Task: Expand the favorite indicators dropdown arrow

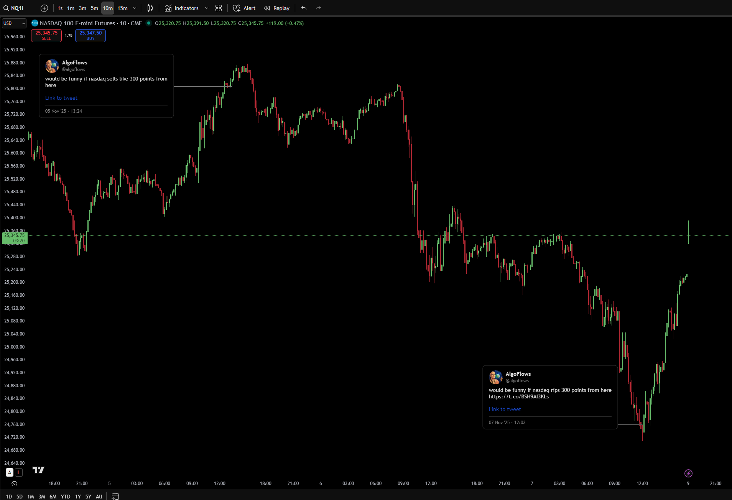Action: [207, 8]
